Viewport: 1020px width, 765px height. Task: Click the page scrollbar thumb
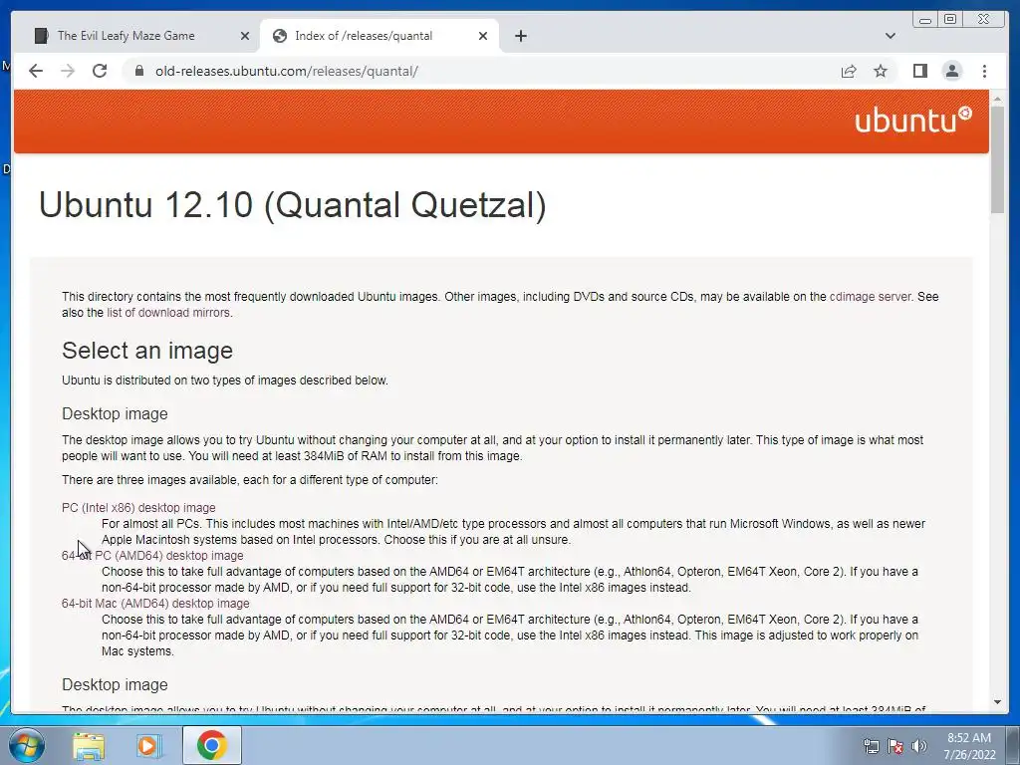[x=997, y=158]
